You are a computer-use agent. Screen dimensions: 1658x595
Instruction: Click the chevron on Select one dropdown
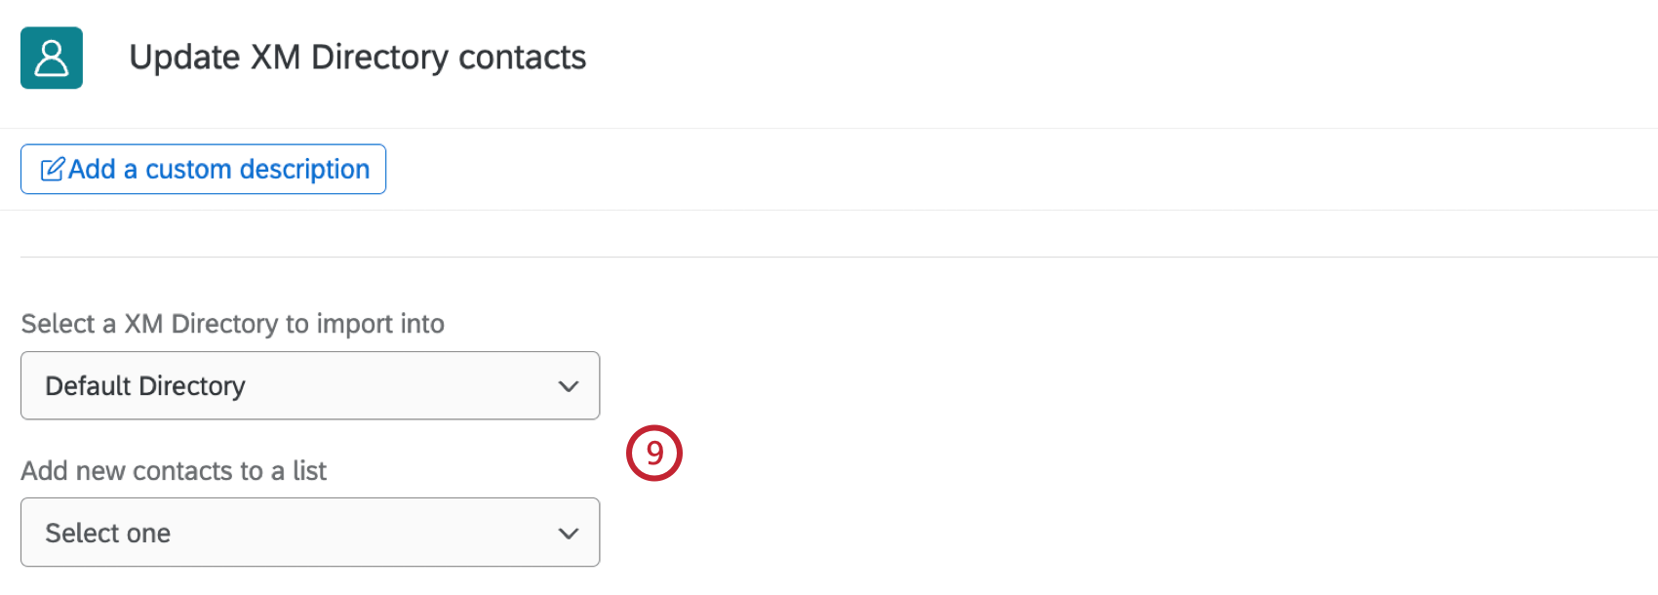(x=569, y=533)
